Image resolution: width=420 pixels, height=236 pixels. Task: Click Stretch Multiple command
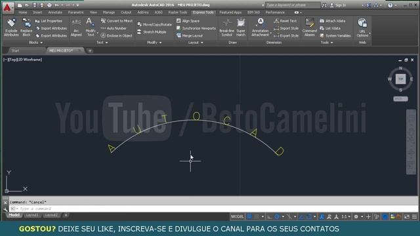click(152, 32)
